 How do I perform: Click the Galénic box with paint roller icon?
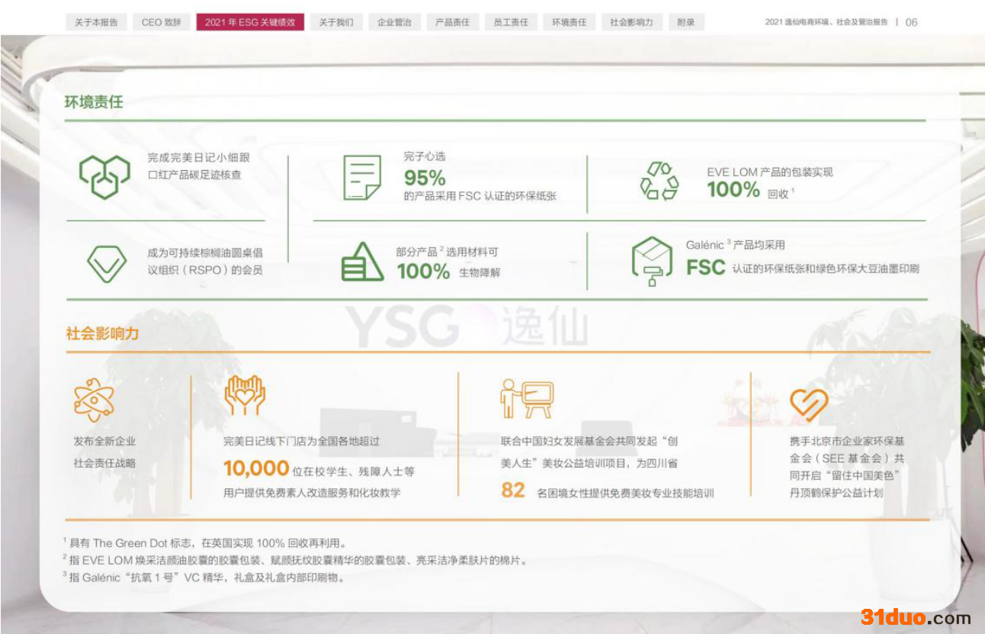pos(652,261)
